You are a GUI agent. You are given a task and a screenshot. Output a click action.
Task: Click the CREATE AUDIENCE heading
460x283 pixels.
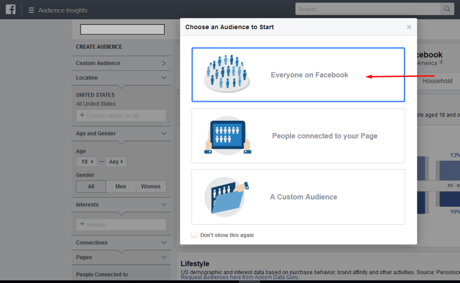(99, 47)
